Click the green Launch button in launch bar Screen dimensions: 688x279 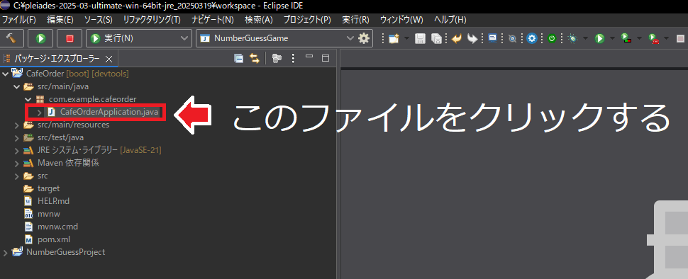tap(41, 38)
